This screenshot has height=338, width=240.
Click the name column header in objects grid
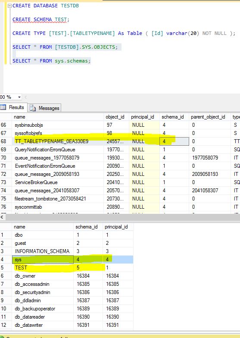click(x=58, y=117)
